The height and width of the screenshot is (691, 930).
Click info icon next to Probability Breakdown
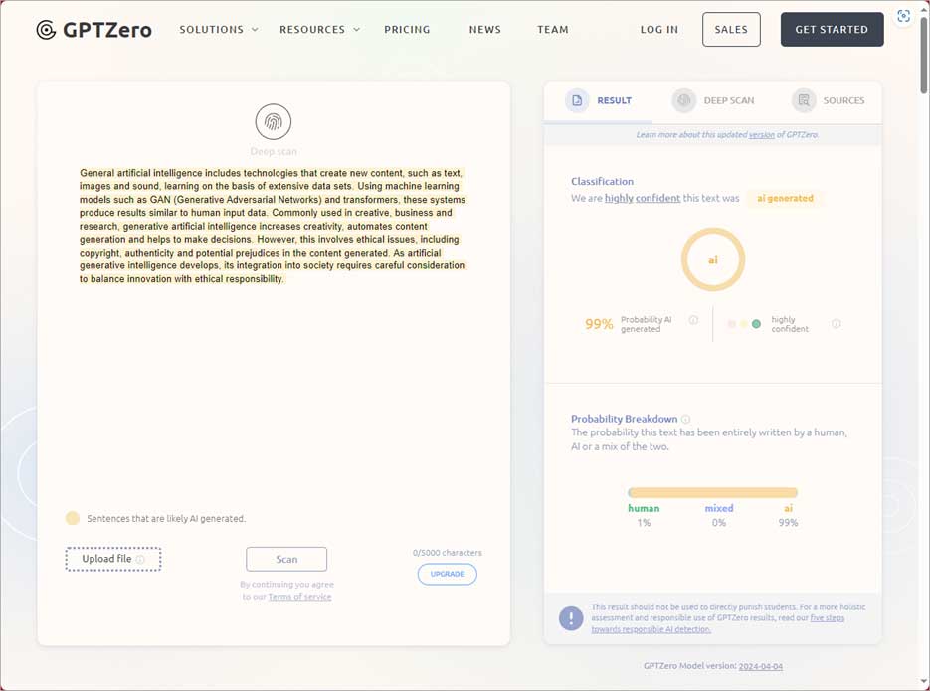[686, 420]
